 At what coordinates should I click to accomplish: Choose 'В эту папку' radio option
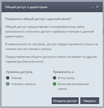tap(54, 78)
